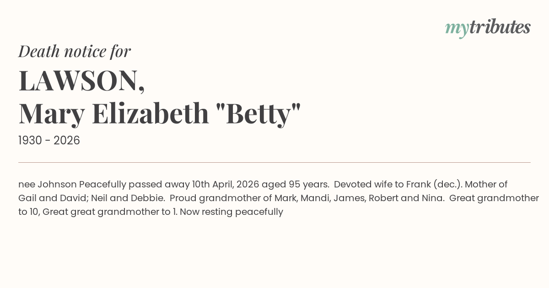Click the phrase "Now resting peacefully"
The image size is (549, 288).
[231, 212]
